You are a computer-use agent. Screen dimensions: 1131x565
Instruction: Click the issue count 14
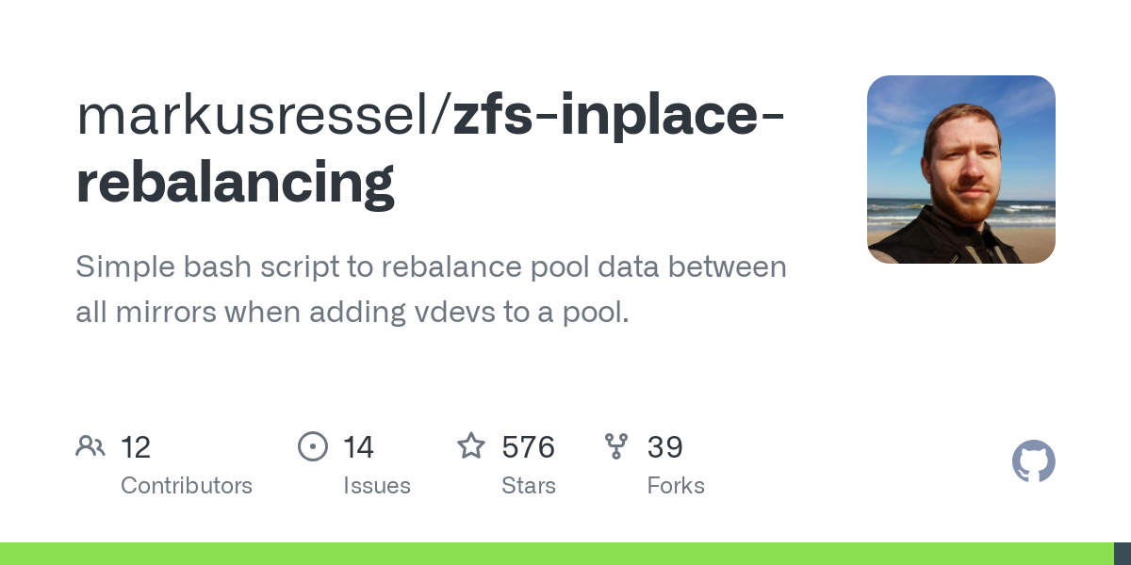[x=358, y=447]
